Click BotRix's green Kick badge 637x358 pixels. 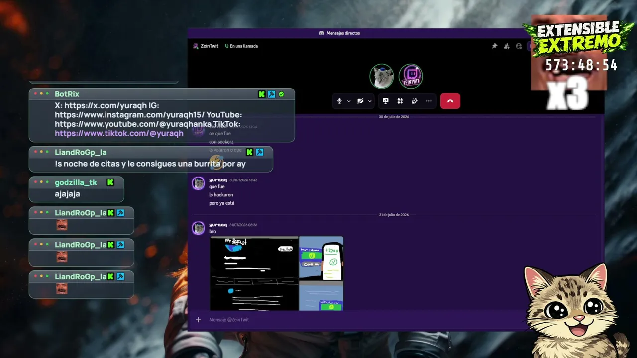[262, 94]
